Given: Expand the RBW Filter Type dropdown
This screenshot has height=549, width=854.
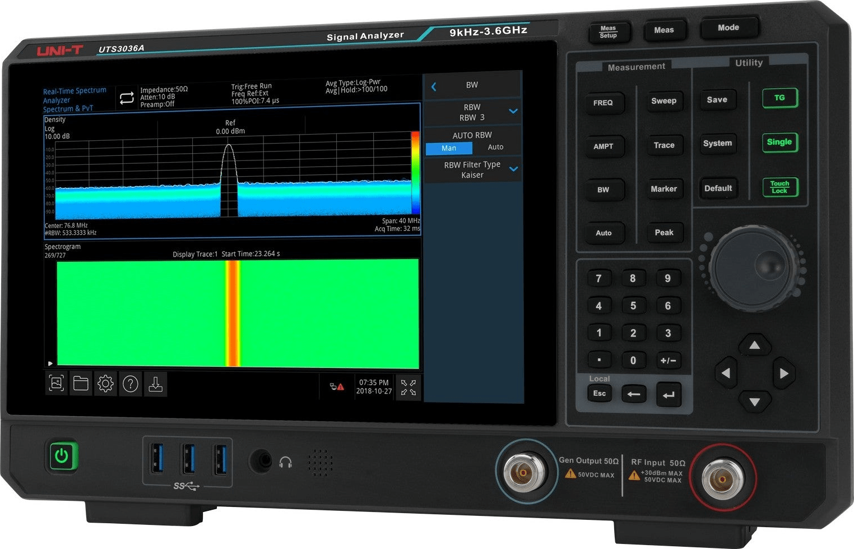Looking at the screenshot, I should [x=513, y=168].
